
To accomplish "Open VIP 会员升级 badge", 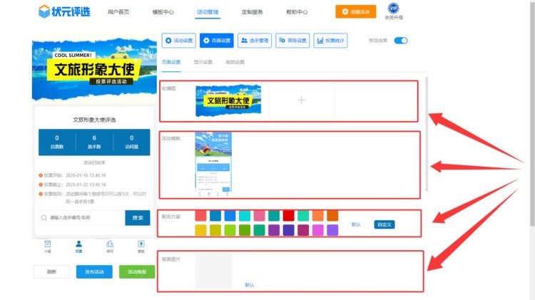I will pyautogui.click(x=393, y=9).
